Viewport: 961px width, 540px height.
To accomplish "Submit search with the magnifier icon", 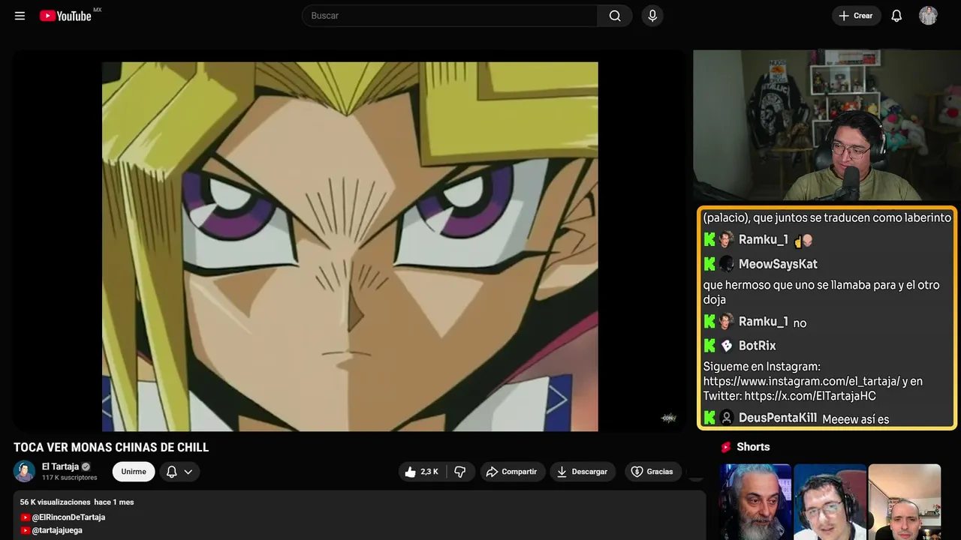I will 615,16.
